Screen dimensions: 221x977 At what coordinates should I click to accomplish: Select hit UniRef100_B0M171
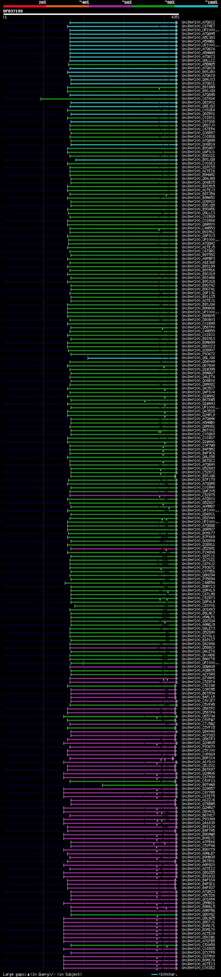tap(198, 926)
